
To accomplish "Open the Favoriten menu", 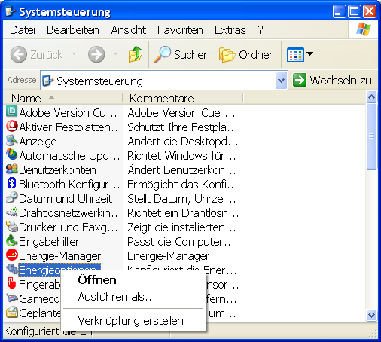I will pos(180,30).
